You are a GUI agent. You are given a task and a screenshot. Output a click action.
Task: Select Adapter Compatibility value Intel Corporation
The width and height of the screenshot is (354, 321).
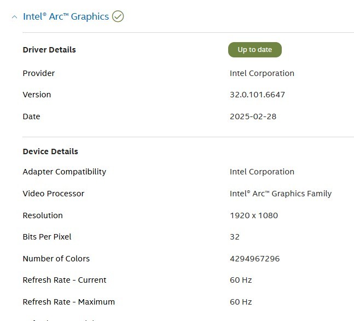[x=262, y=172]
